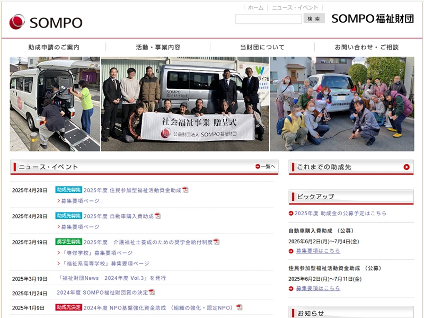This screenshot has width=424, height=318.
Task: Open これまでの助成先 panel link
Action: point(351,167)
